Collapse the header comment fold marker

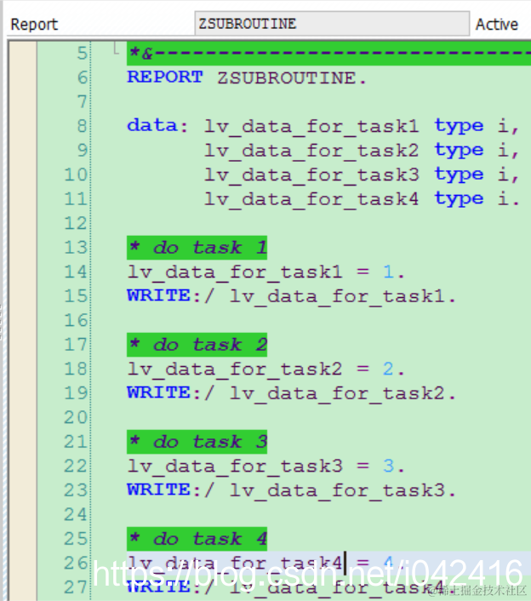point(116,49)
